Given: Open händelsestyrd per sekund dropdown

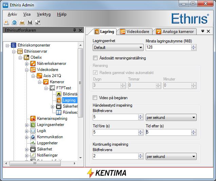Looking at the screenshot, I should pyautogui.click(x=171, y=117).
